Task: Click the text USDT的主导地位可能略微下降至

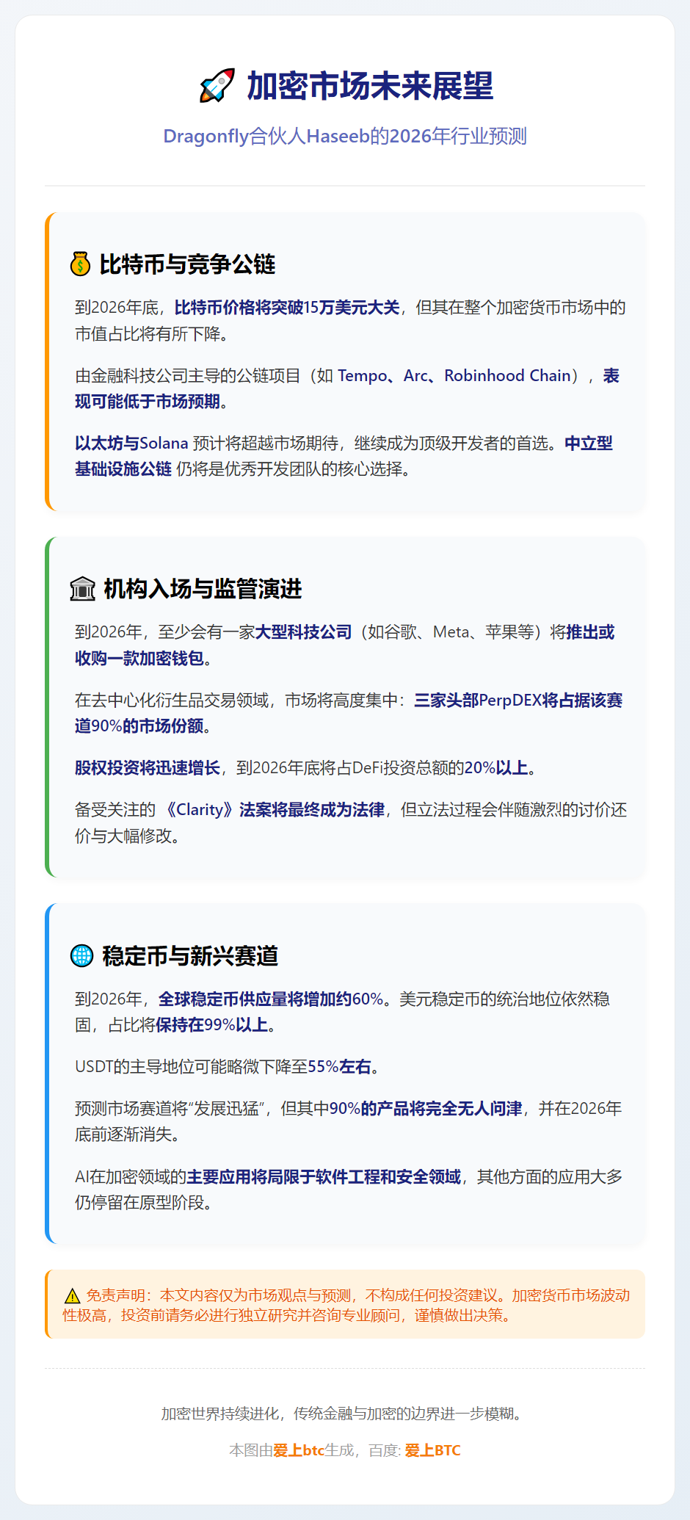Action: [x=191, y=1067]
